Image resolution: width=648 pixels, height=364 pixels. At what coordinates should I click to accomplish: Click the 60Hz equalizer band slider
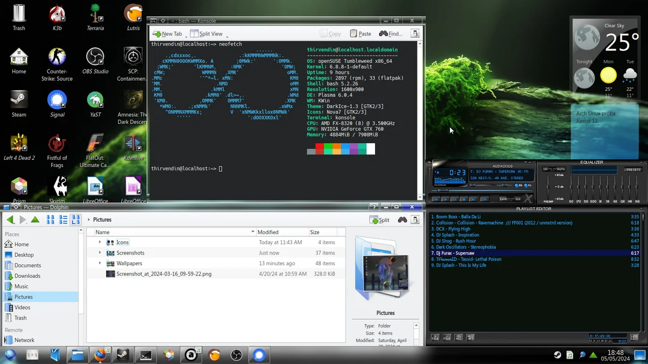[571, 187]
